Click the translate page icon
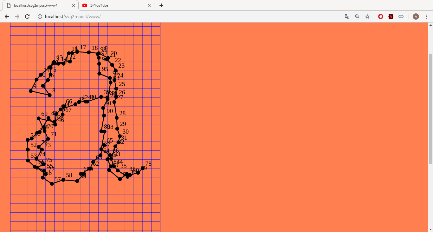 [x=347, y=17]
